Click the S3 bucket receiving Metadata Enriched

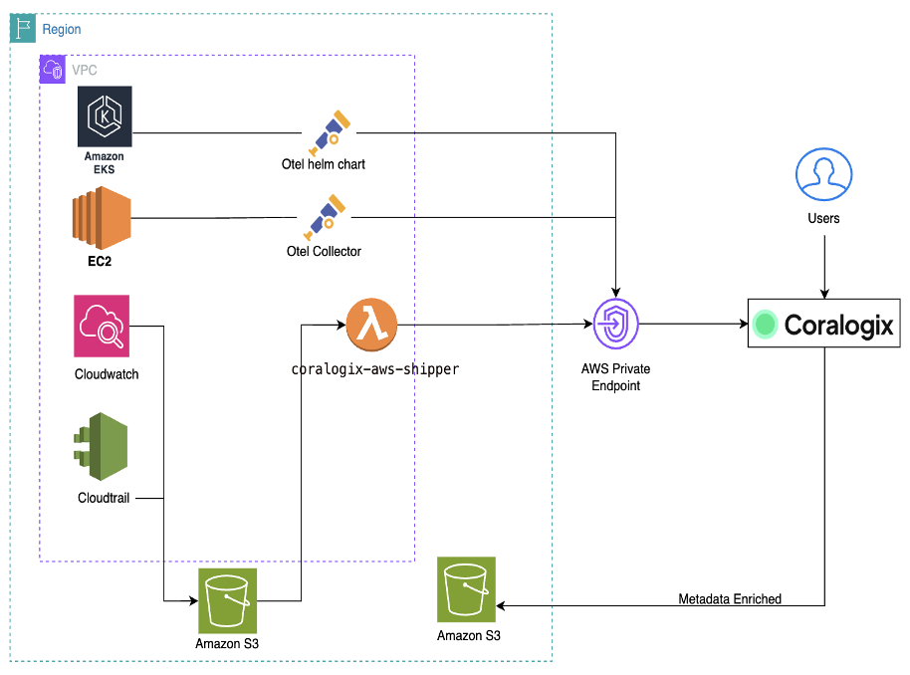(467, 590)
